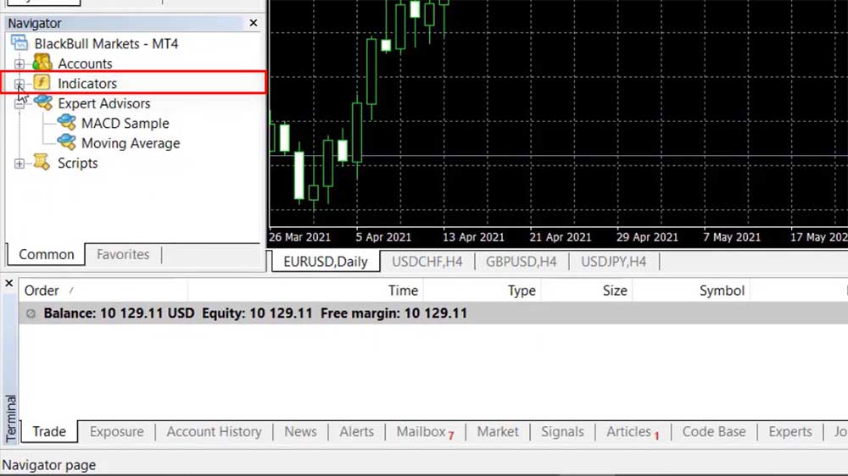Click the Indicators function icon
The width and height of the screenshot is (848, 476).
(42, 83)
